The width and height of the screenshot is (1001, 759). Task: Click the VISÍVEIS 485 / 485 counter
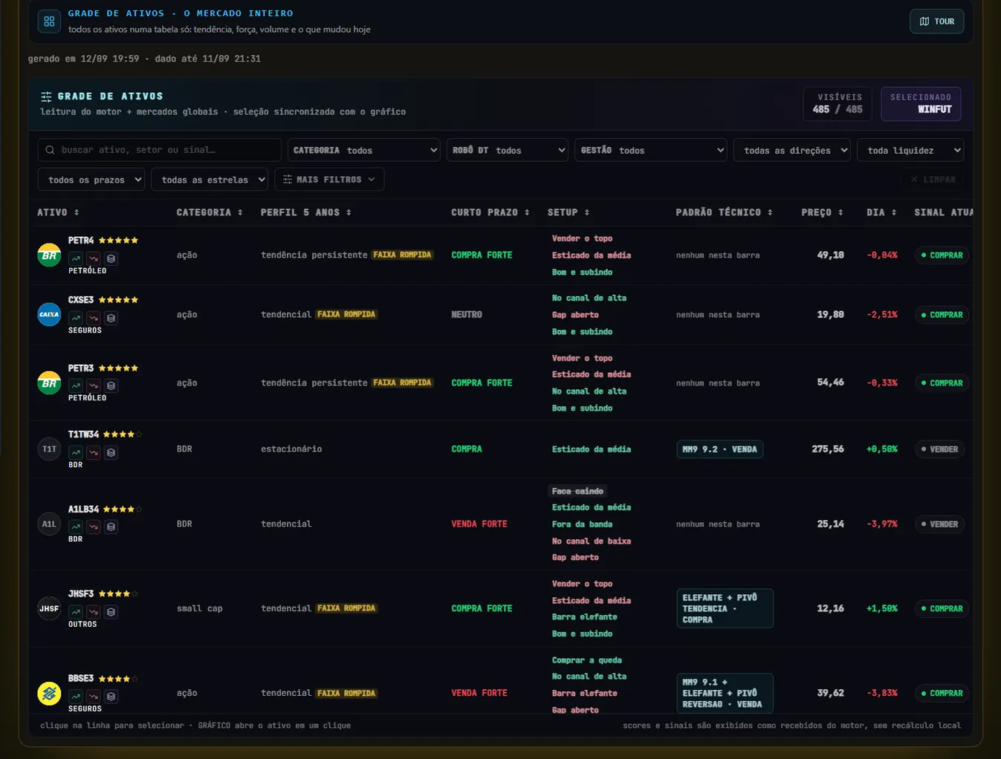tap(838, 103)
